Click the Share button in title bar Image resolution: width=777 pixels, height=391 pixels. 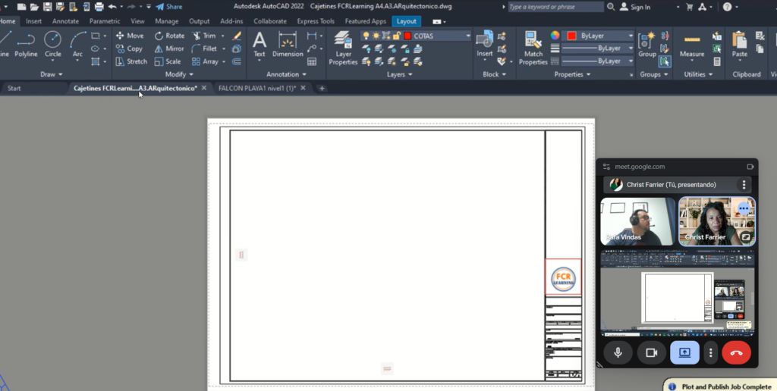tap(168, 7)
